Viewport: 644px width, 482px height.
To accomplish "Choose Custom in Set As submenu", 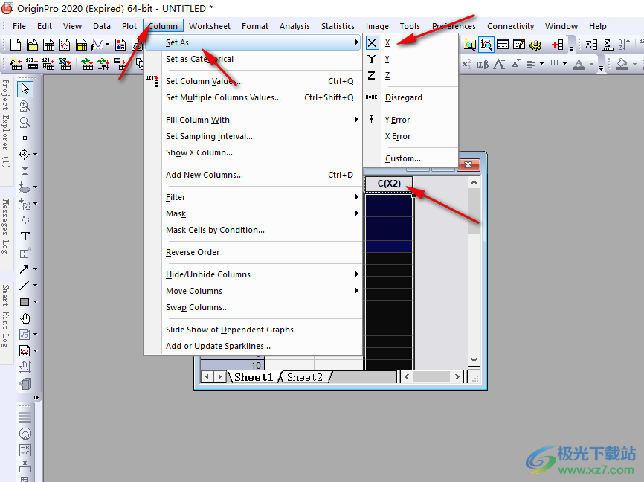I will click(410, 158).
